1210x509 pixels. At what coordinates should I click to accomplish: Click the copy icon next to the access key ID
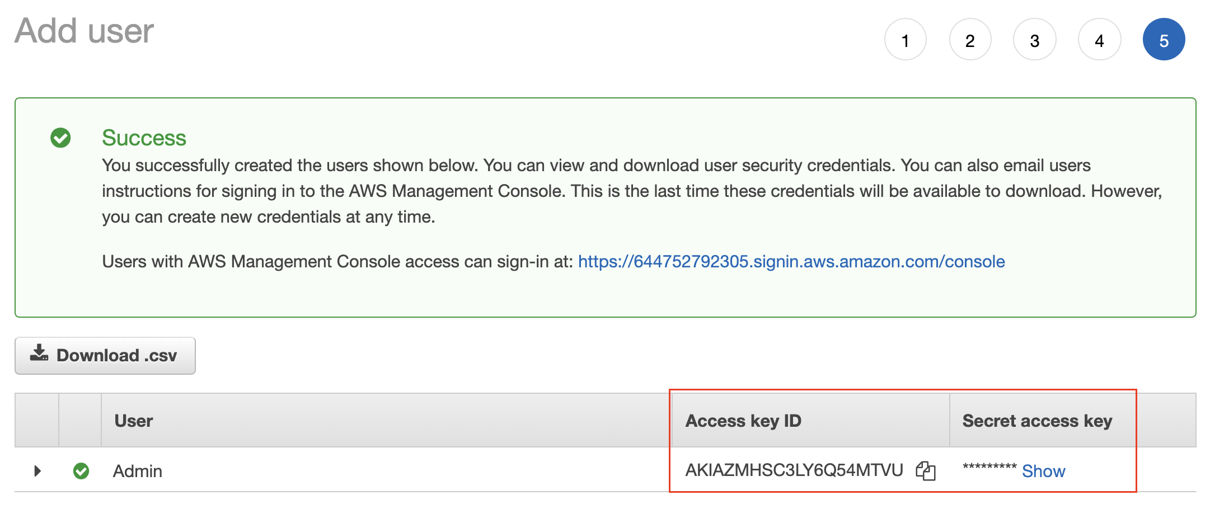click(926, 472)
